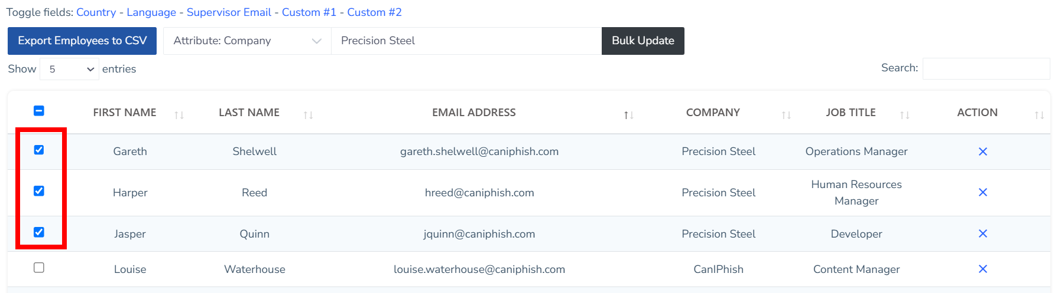Delete Louise Waterhouse via the X icon
This screenshot has width=1061, height=293.
point(982,269)
